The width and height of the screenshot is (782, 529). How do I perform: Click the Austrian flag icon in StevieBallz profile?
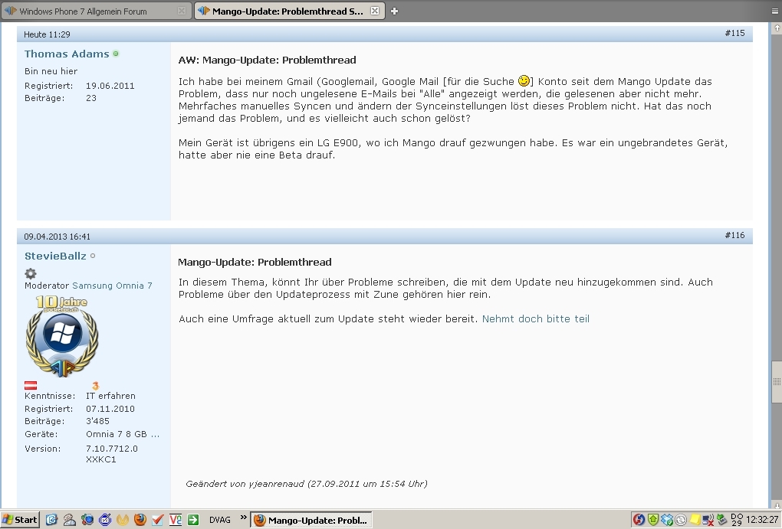pyautogui.click(x=31, y=385)
